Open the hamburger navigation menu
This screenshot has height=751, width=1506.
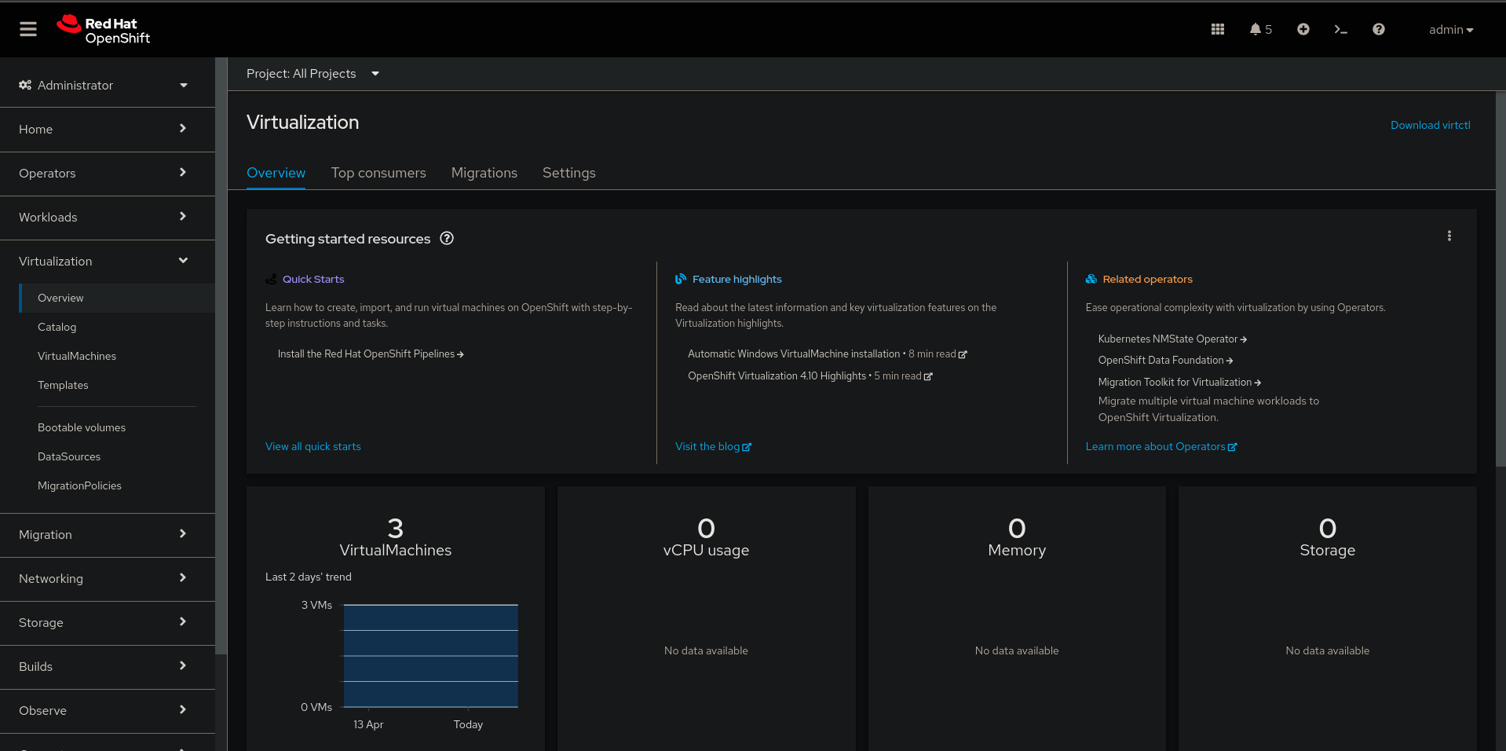click(x=28, y=29)
